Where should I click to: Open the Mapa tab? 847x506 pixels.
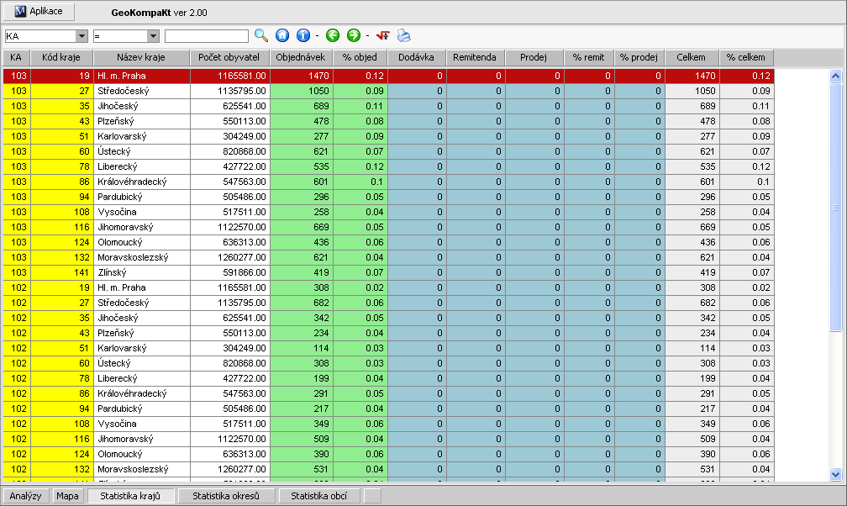click(x=67, y=496)
